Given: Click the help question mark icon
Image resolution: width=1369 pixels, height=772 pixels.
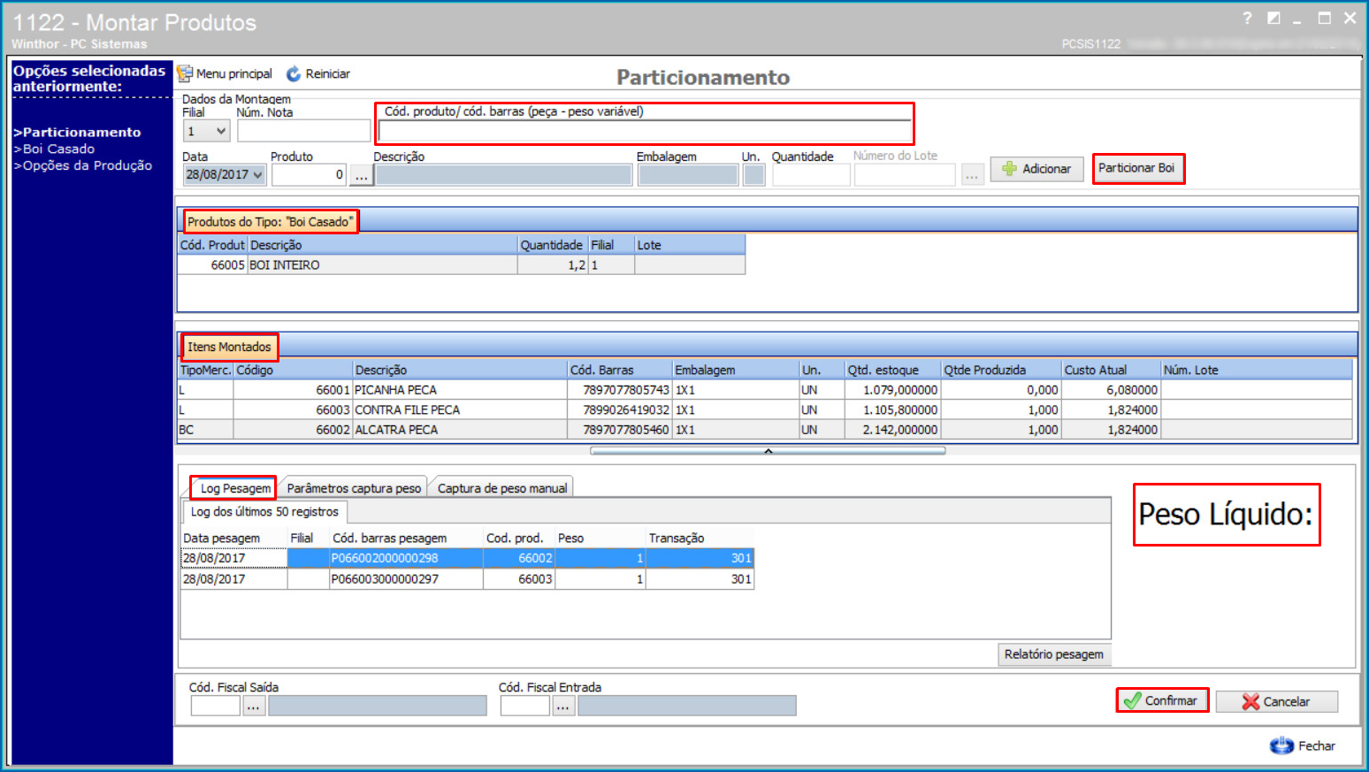Looking at the screenshot, I should point(1247,18).
